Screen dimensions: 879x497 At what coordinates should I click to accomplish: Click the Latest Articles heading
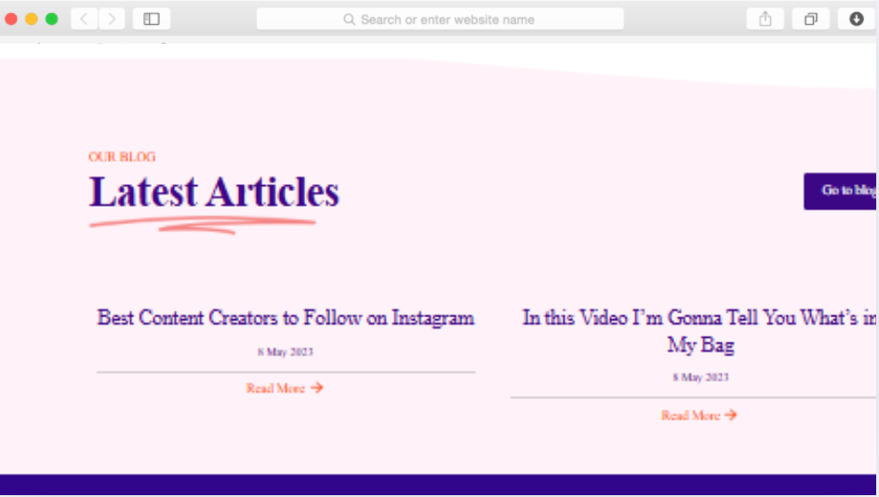tap(214, 193)
